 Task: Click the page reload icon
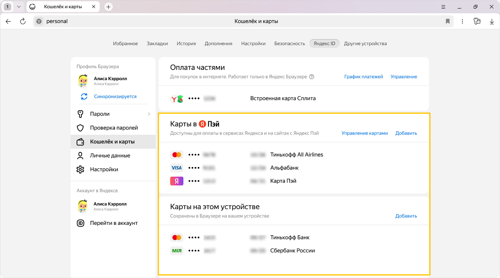(x=23, y=21)
